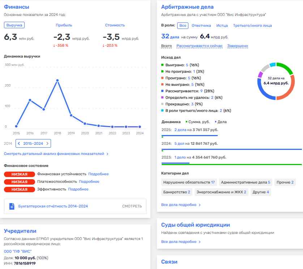Select 'Нарушение обязательств 17' category tag

(x=189, y=182)
